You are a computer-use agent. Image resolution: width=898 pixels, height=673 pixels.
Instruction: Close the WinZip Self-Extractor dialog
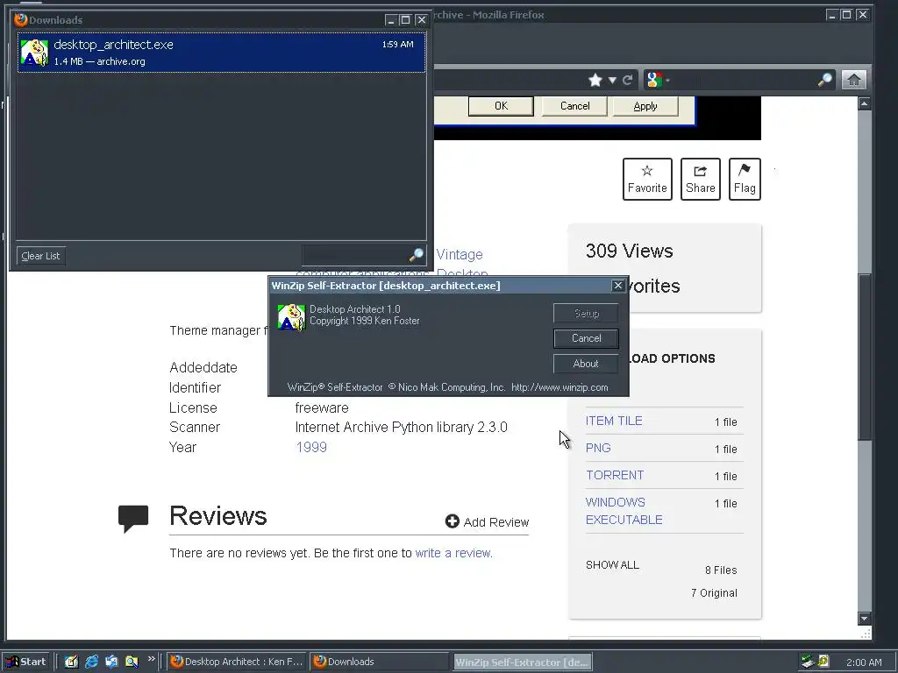(x=618, y=286)
